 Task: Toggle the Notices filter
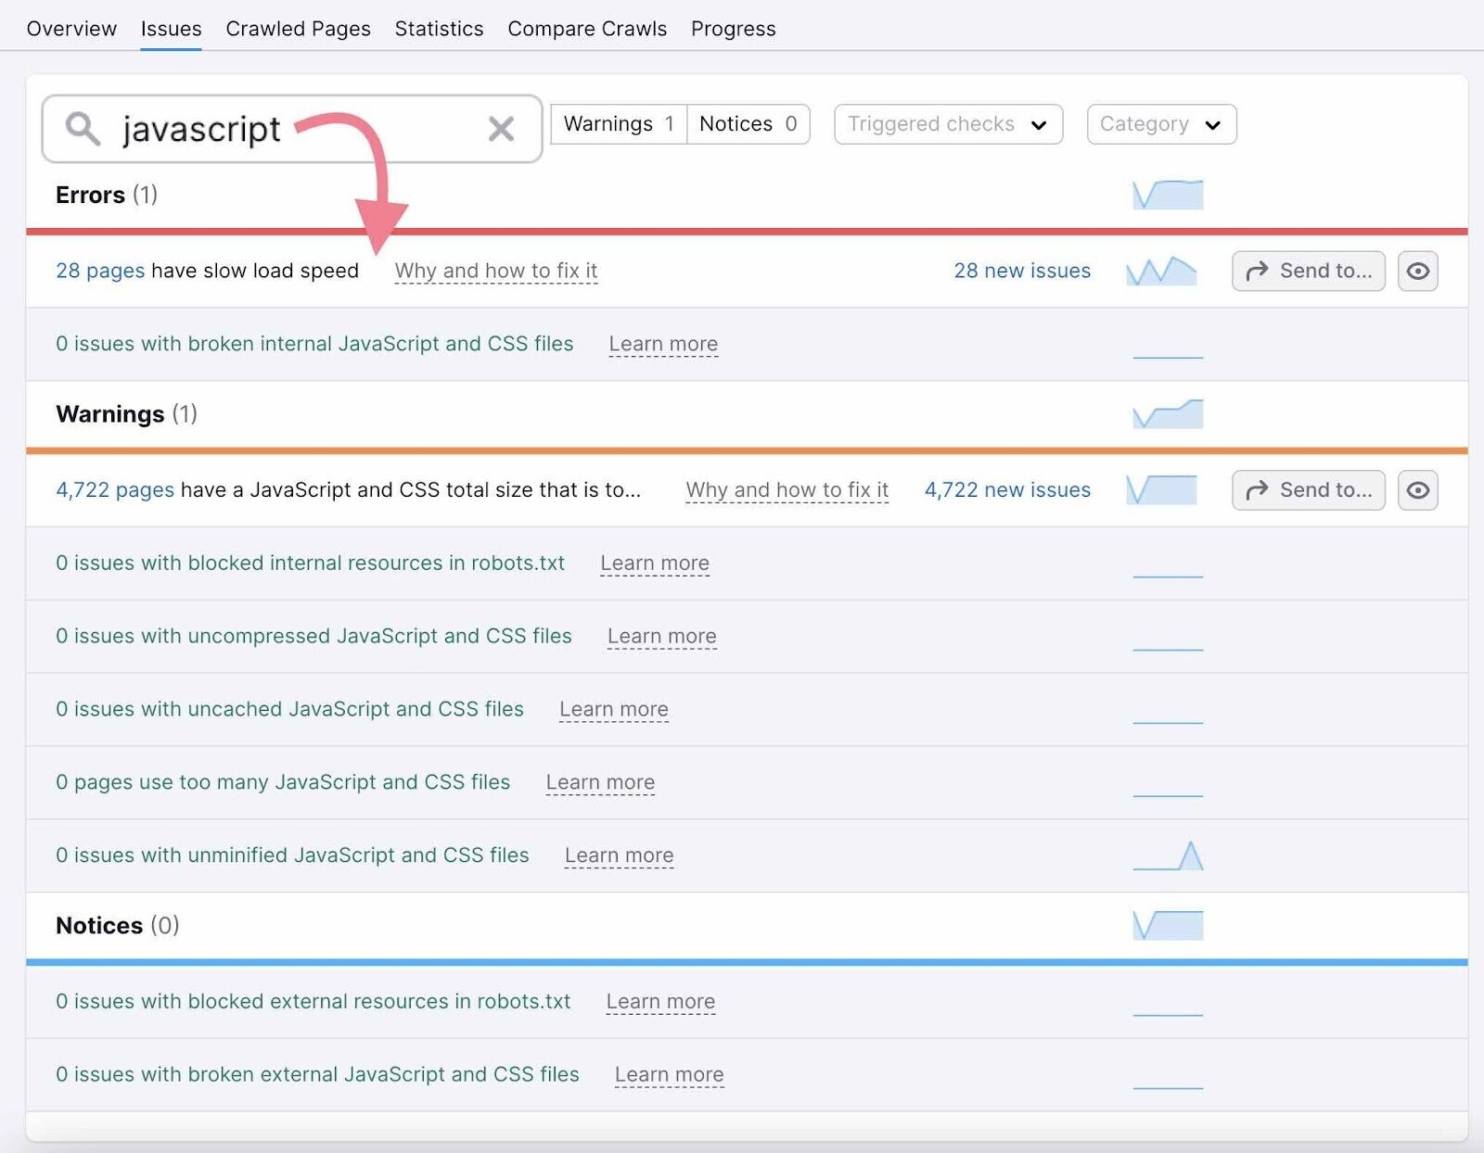click(x=748, y=124)
